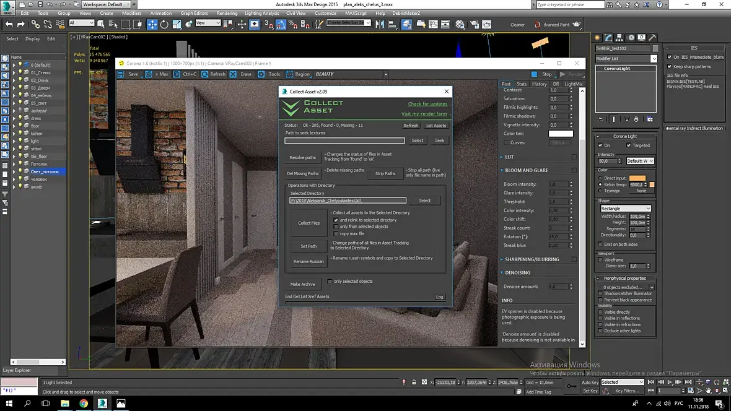Enable the 'copy max file' checkbox
This screenshot has height=411, width=731.
point(336,233)
